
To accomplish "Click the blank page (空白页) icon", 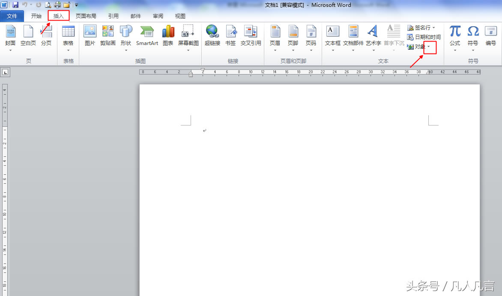I will [28, 36].
